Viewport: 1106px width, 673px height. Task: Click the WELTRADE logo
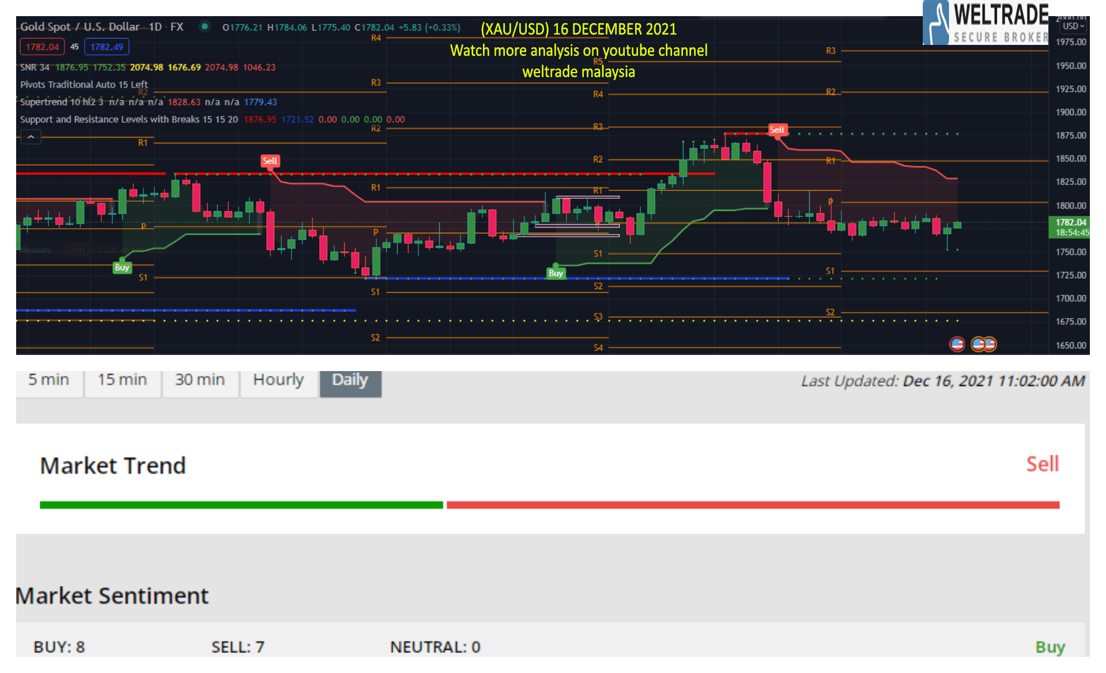click(986, 23)
